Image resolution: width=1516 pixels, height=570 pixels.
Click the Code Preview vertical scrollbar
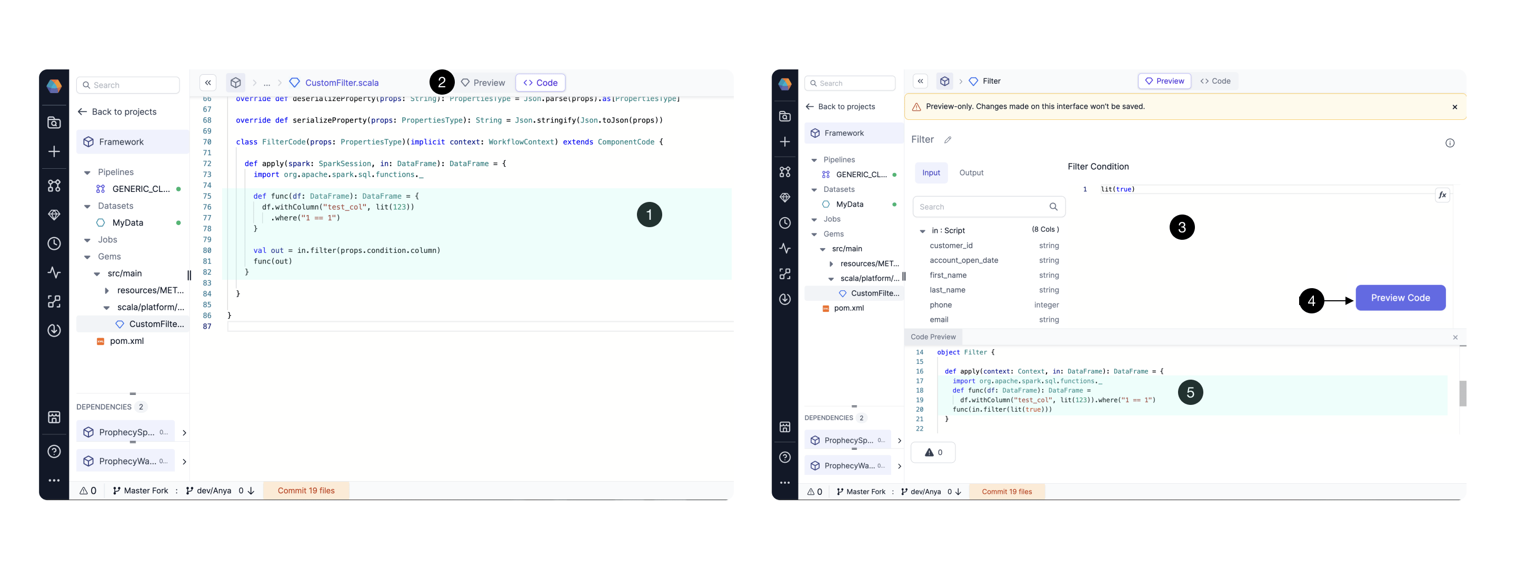coord(1462,393)
